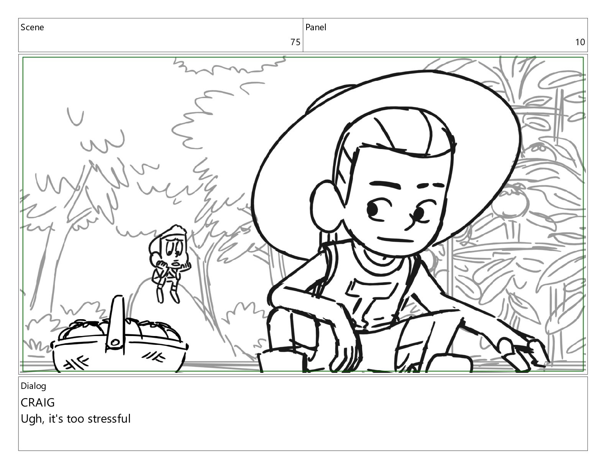Click scene number 75
The image size is (607, 469).
click(x=295, y=42)
